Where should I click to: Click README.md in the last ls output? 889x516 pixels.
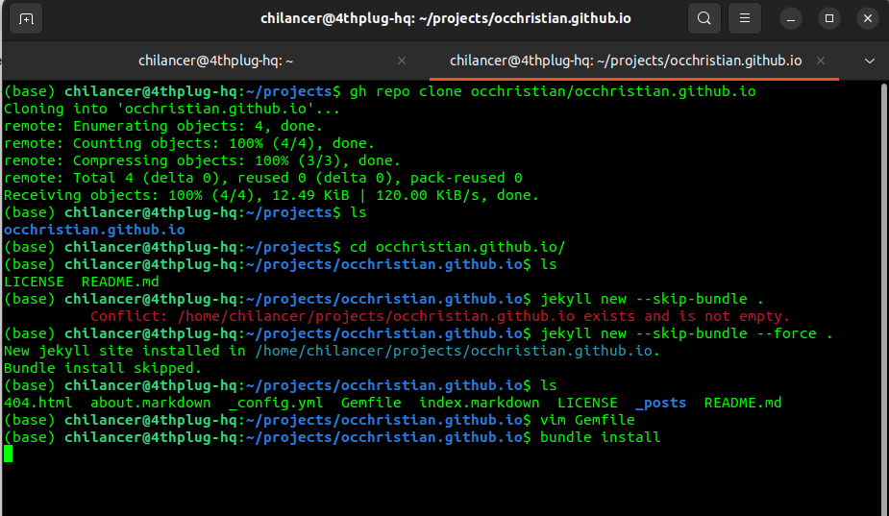point(743,403)
